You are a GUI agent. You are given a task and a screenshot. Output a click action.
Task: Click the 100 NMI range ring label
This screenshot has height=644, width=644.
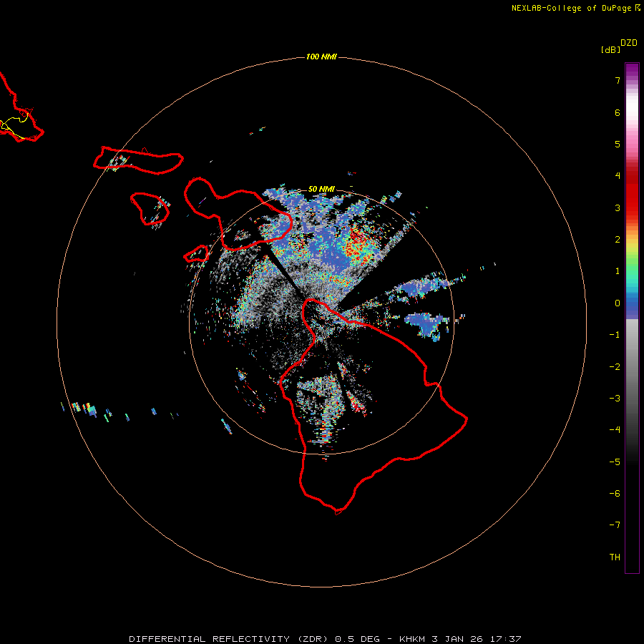tap(321, 57)
